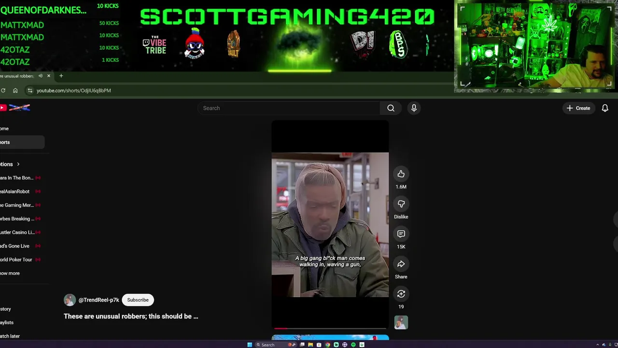Screen dimensions: 618x348
Task: Click the Dislike thumbs-down icon
Action: 401,204
